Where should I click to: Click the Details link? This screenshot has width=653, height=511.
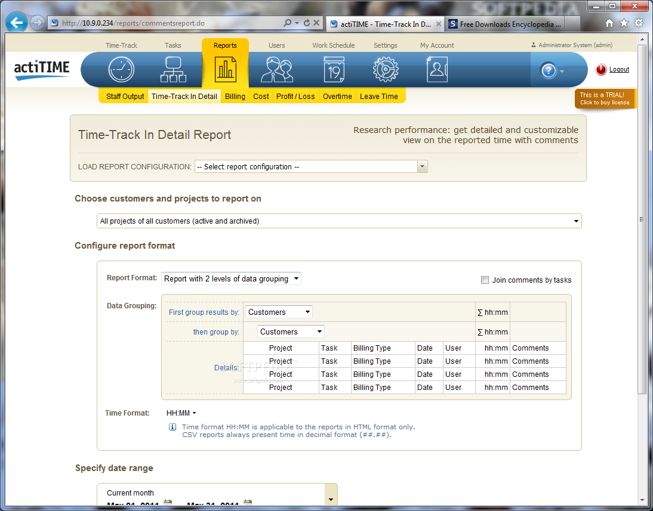[x=227, y=367]
